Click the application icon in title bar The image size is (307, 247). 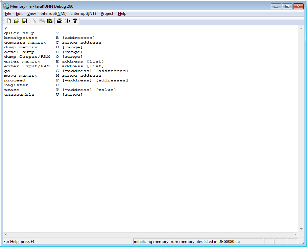6,6
